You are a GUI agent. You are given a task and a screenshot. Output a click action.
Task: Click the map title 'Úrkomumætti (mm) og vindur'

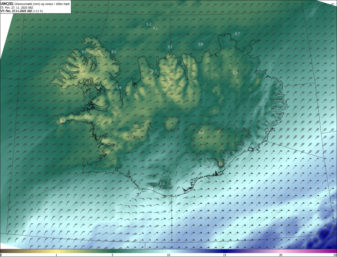point(34,4)
